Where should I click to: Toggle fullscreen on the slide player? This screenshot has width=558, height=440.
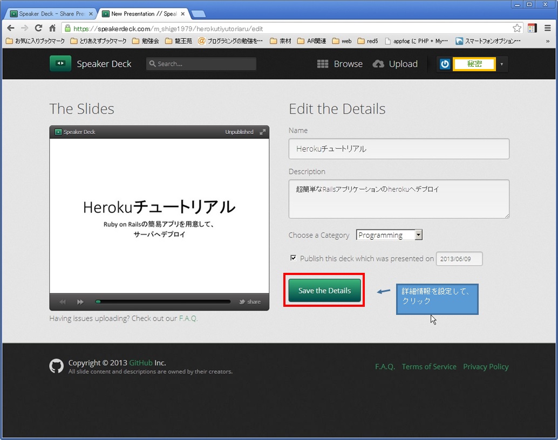tap(263, 132)
